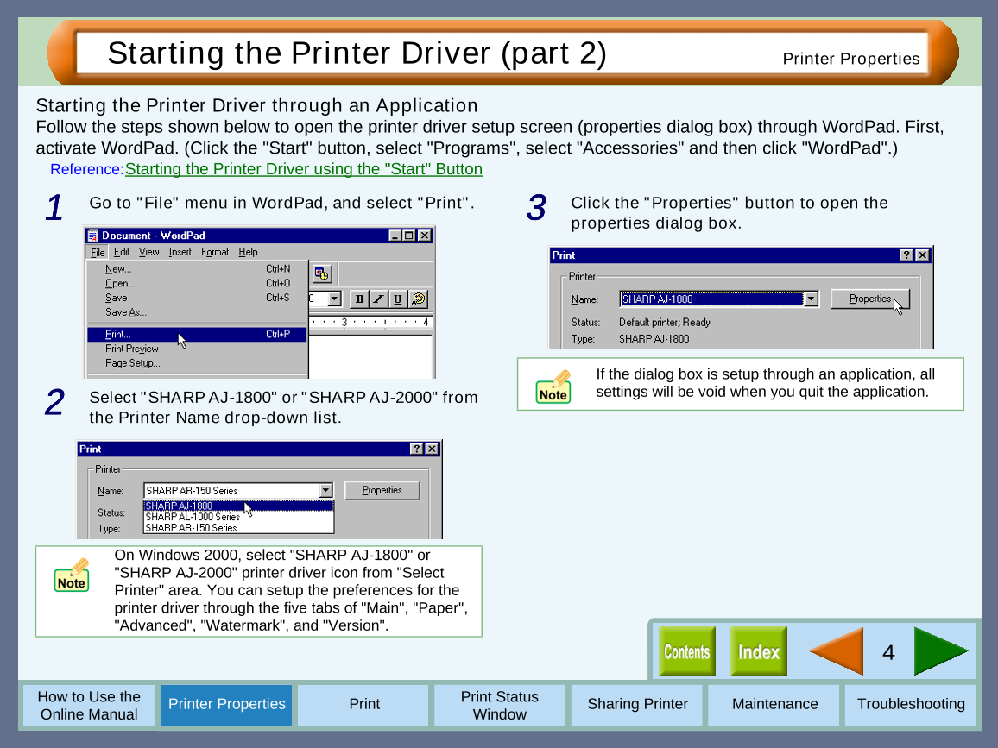Screen dimensions: 998x748
Task: Follow the 'Starting the Printer Driver using the Start Button' link
Action: (304, 169)
